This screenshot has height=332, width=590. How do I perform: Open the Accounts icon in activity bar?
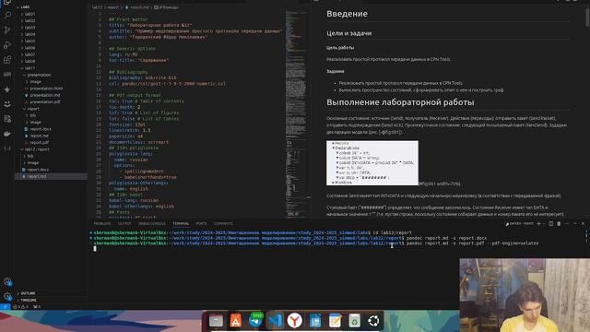pos(7,281)
